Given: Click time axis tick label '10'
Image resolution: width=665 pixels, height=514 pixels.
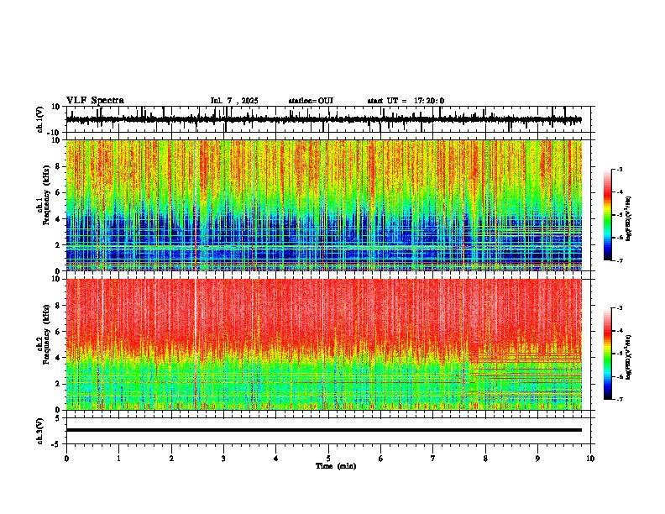Looking at the screenshot, I should (590, 459).
